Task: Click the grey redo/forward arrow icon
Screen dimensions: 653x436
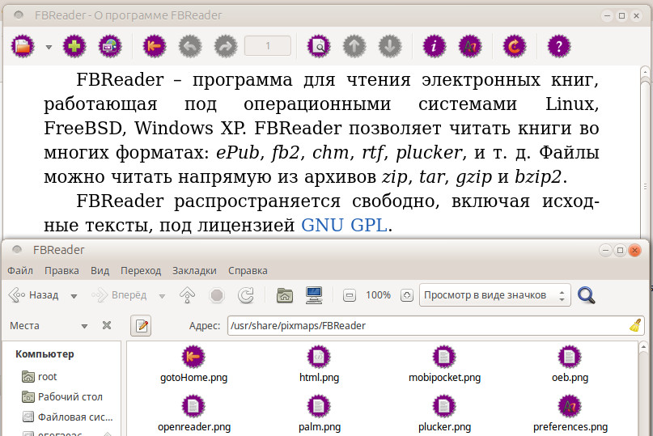Action: (x=226, y=46)
